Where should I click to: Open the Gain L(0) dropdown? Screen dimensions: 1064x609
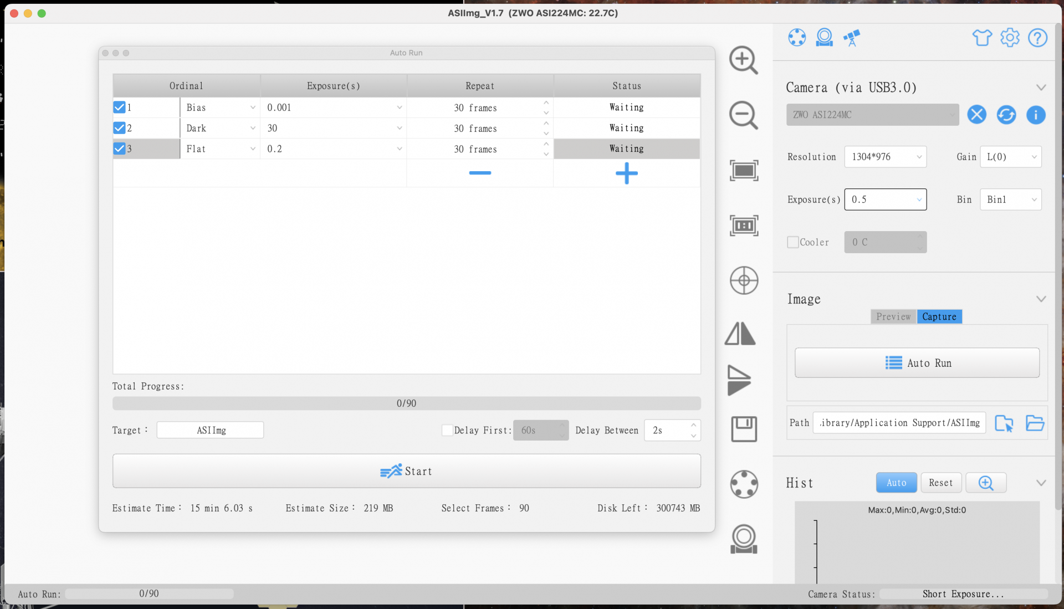(1011, 157)
